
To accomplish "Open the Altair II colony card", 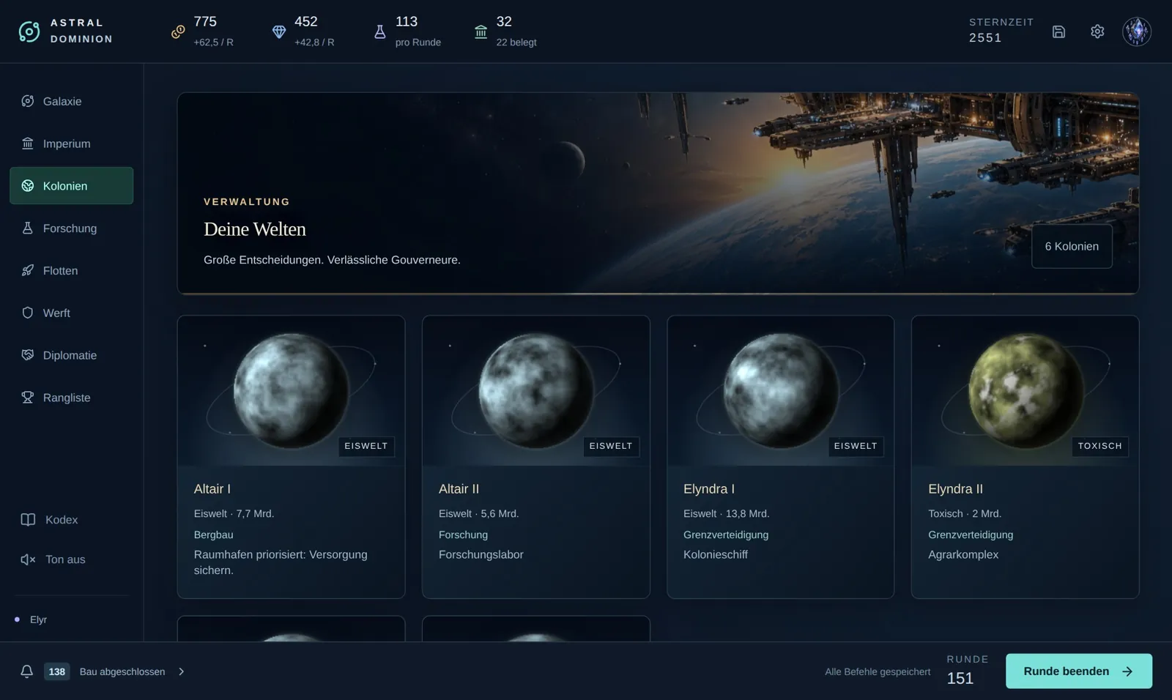I will [535, 457].
